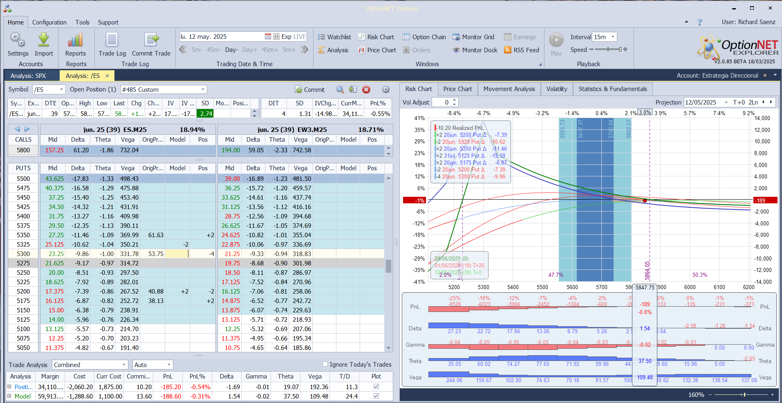
Task: Open the Tools ribbon tab
Action: [x=82, y=22]
